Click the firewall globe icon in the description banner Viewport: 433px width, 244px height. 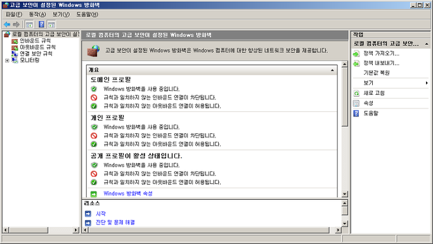point(93,51)
